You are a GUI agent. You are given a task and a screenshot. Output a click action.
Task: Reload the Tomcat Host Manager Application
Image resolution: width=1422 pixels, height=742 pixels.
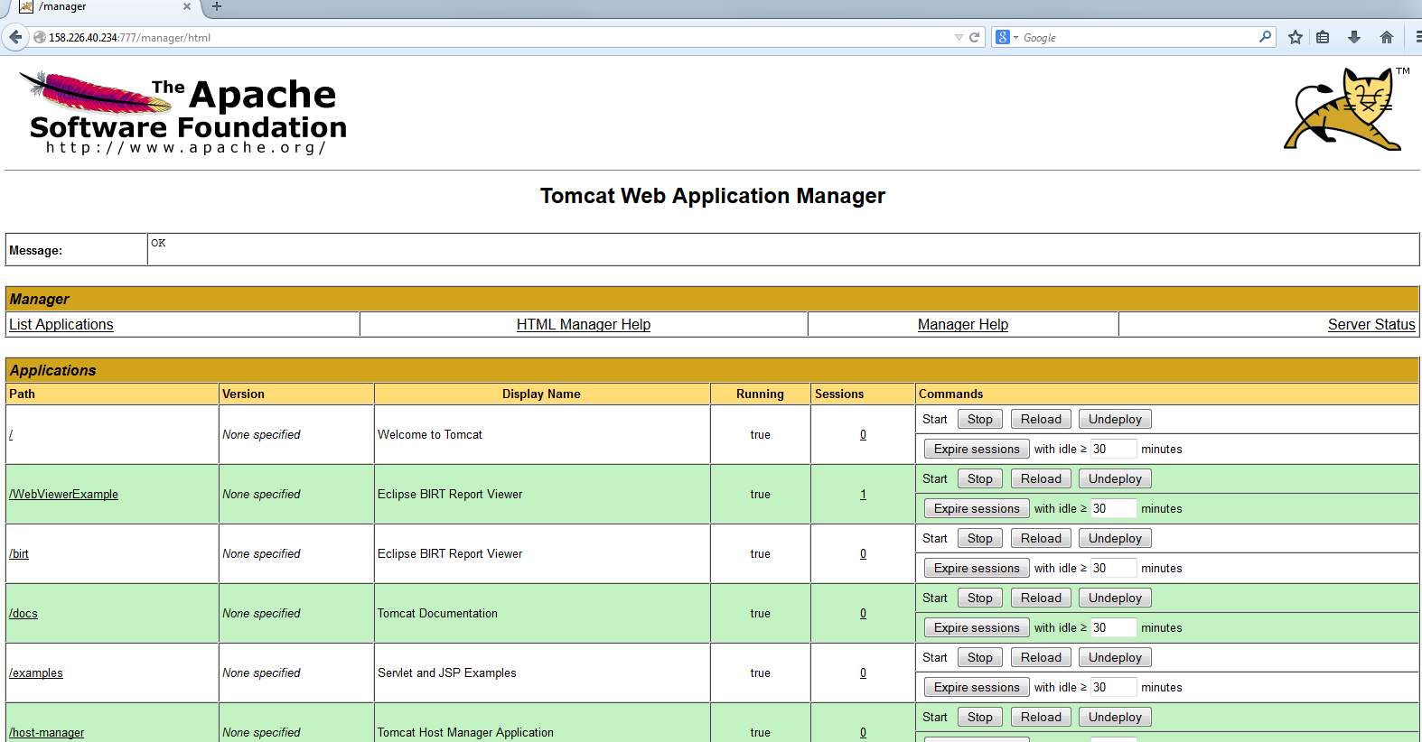[x=1042, y=717]
